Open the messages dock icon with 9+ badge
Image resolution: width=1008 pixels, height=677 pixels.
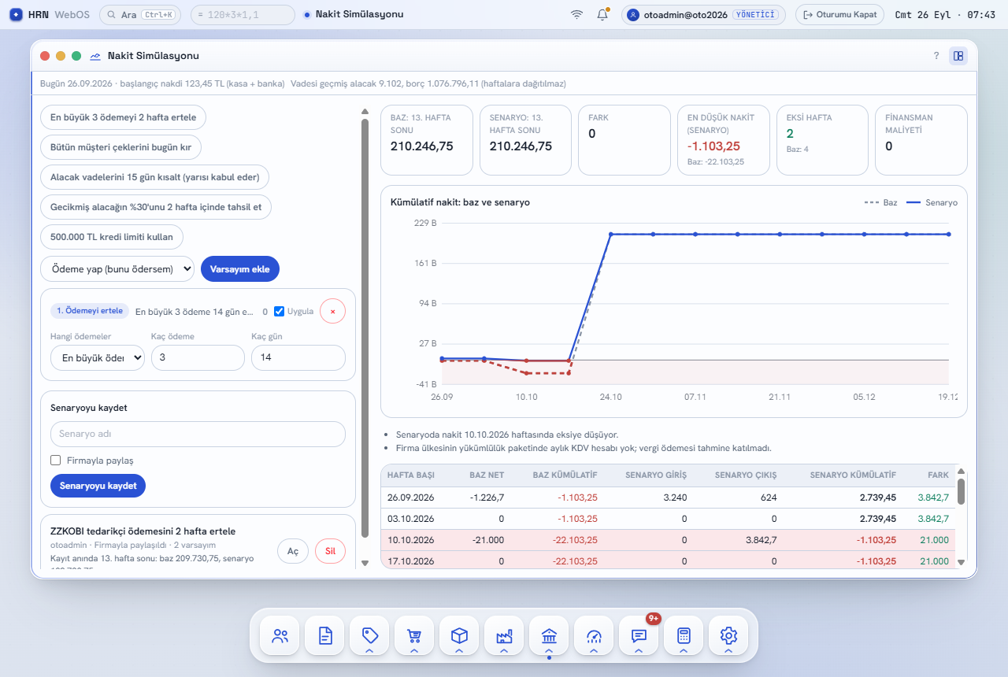click(639, 635)
